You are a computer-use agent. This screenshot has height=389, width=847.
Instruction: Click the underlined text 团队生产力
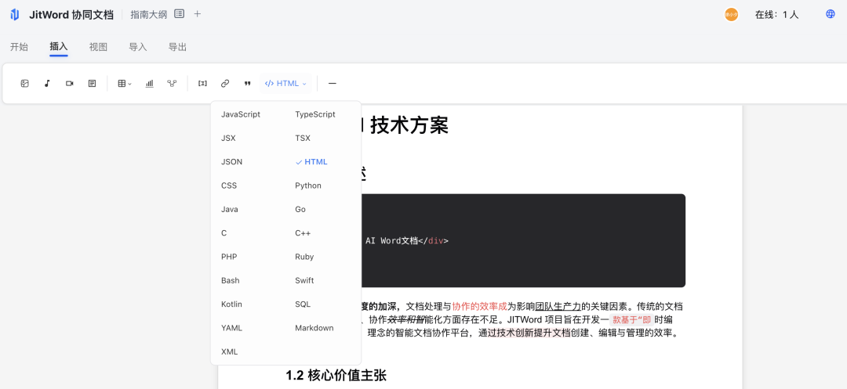(x=558, y=306)
